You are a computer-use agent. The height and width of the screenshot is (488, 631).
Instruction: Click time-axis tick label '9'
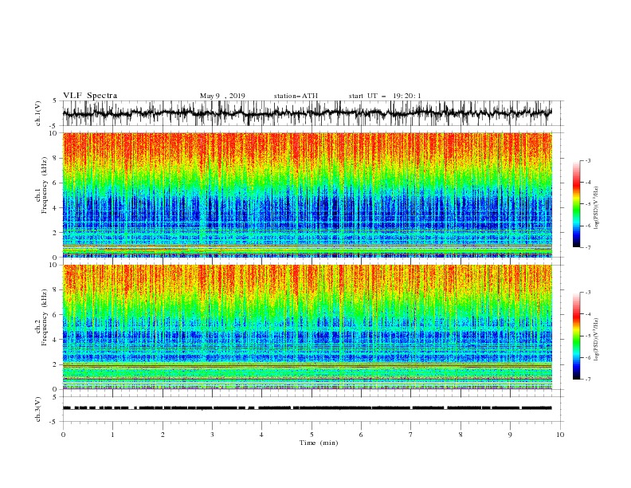pyautogui.click(x=510, y=435)
